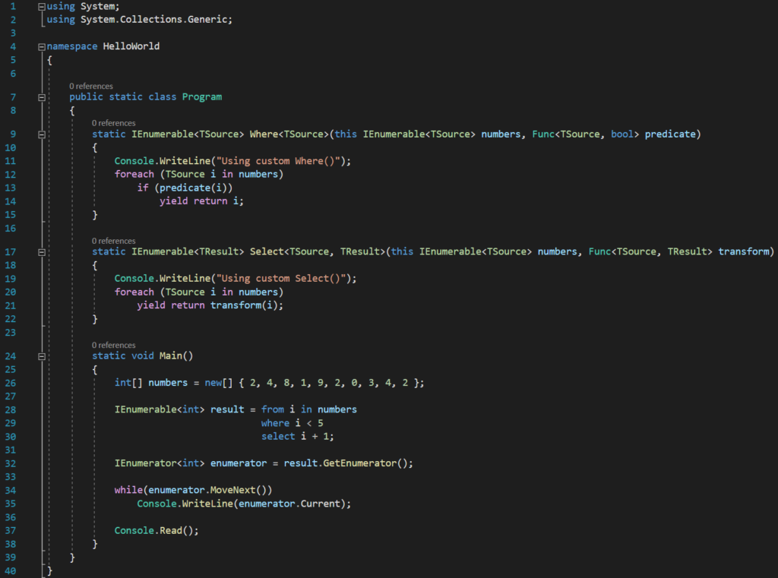
Task: Click the "Using custom Select()" string
Action: click(284, 278)
